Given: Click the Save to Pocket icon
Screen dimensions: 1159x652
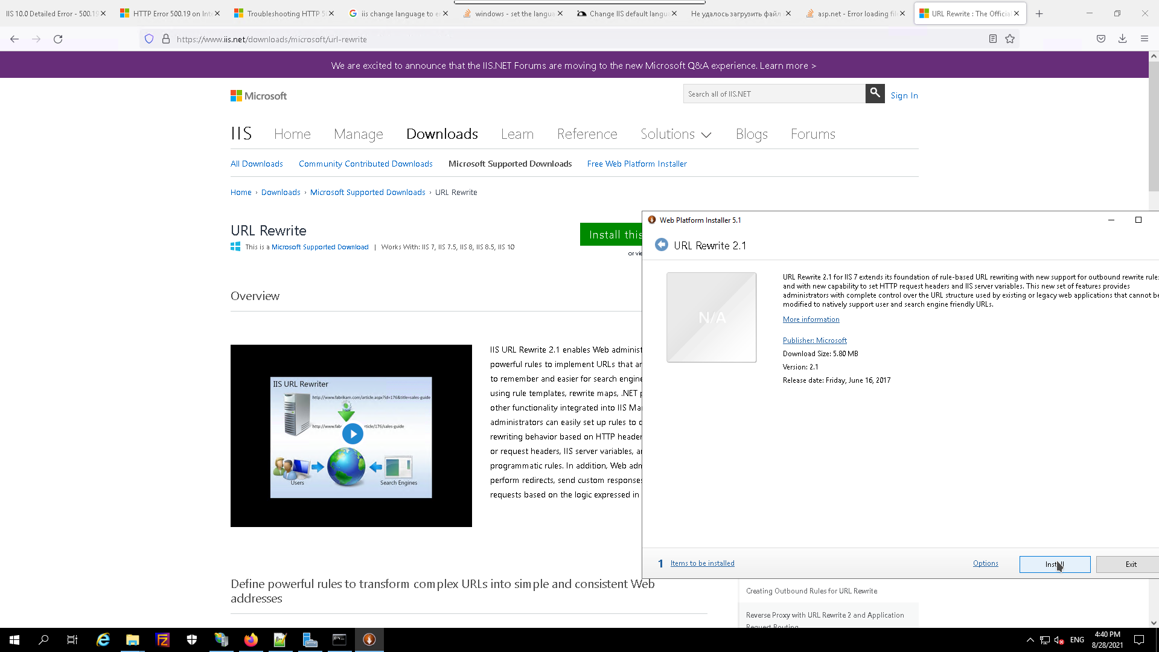Looking at the screenshot, I should pyautogui.click(x=1101, y=39).
